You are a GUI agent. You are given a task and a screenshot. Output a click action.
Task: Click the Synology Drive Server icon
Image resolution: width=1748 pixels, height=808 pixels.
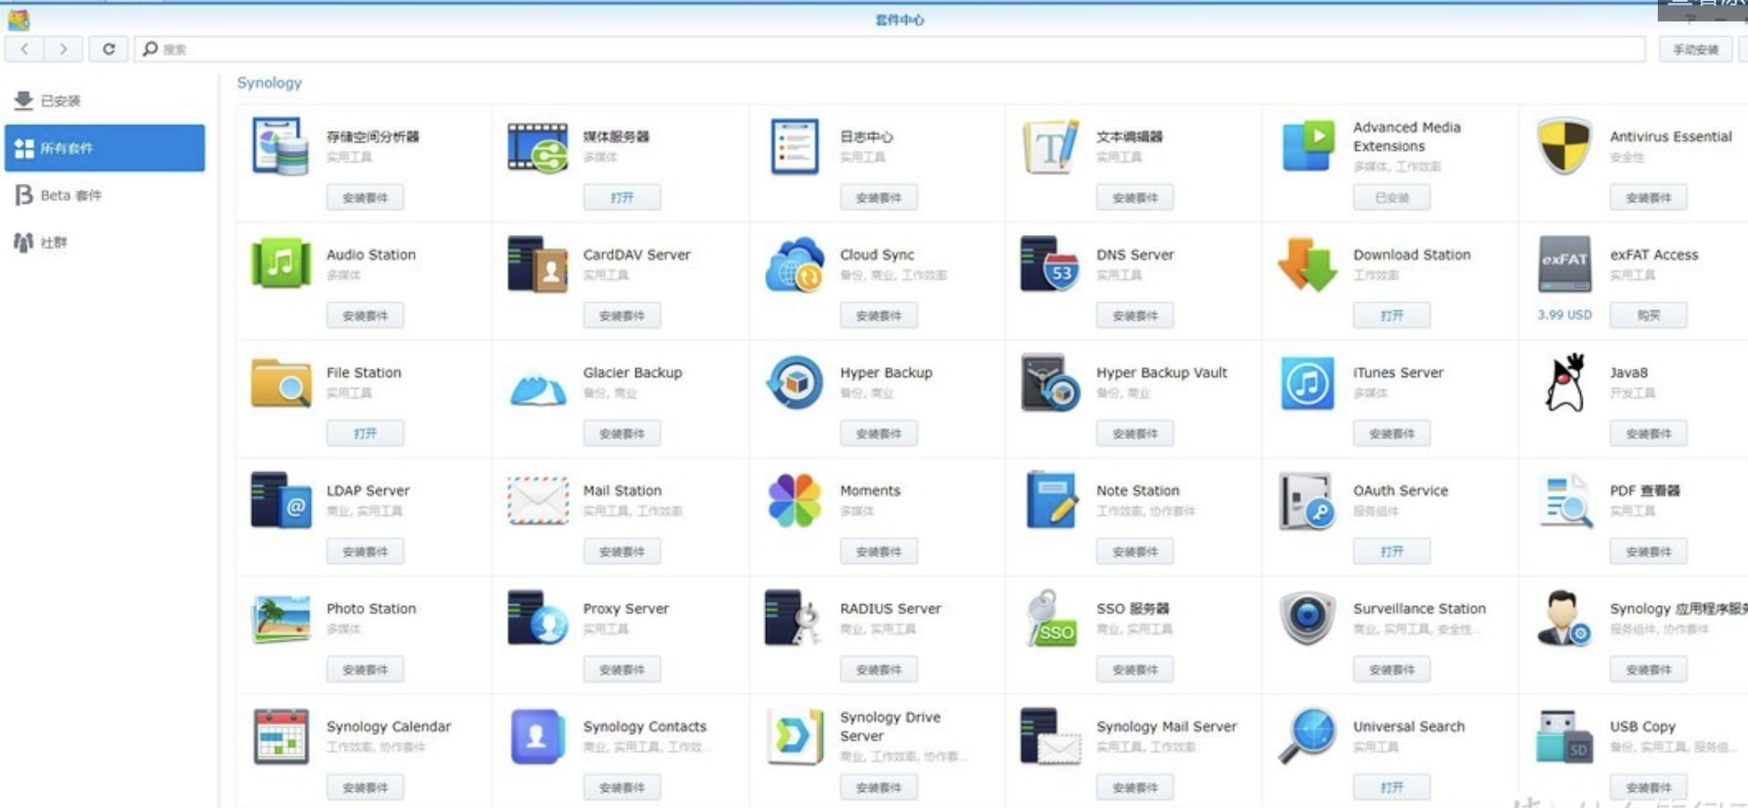click(x=794, y=736)
